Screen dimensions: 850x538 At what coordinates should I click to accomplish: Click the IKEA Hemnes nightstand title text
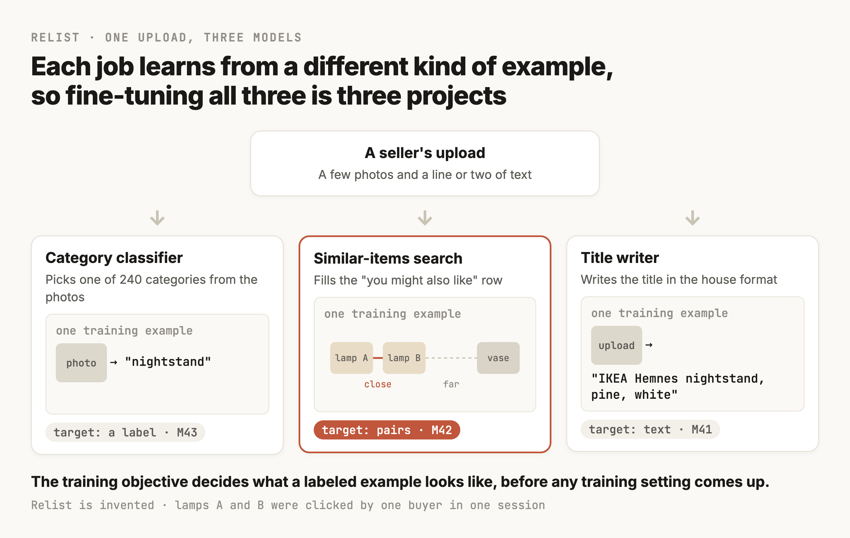coord(678,386)
